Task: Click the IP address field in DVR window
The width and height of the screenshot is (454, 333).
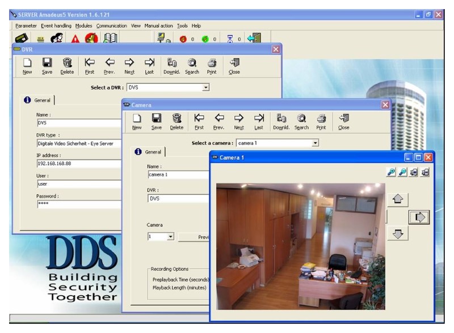Action: [x=78, y=164]
